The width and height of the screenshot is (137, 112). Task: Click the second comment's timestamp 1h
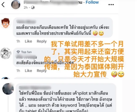18,71
